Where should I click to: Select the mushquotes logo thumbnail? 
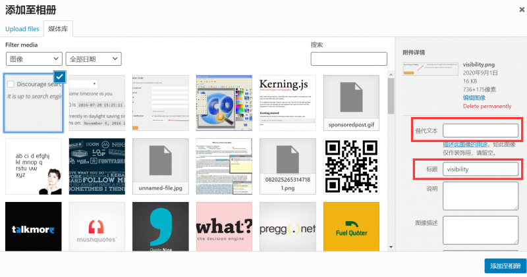97,226
